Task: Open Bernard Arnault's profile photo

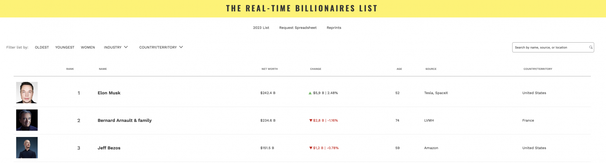Action: tap(27, 120)
